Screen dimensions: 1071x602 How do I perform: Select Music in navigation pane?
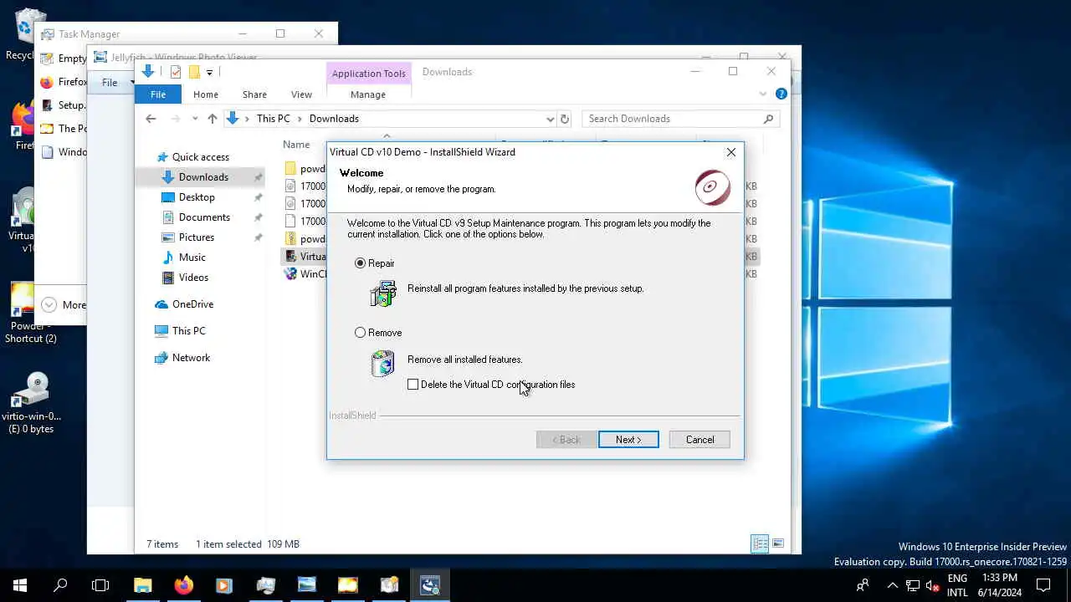coord(192,258)
